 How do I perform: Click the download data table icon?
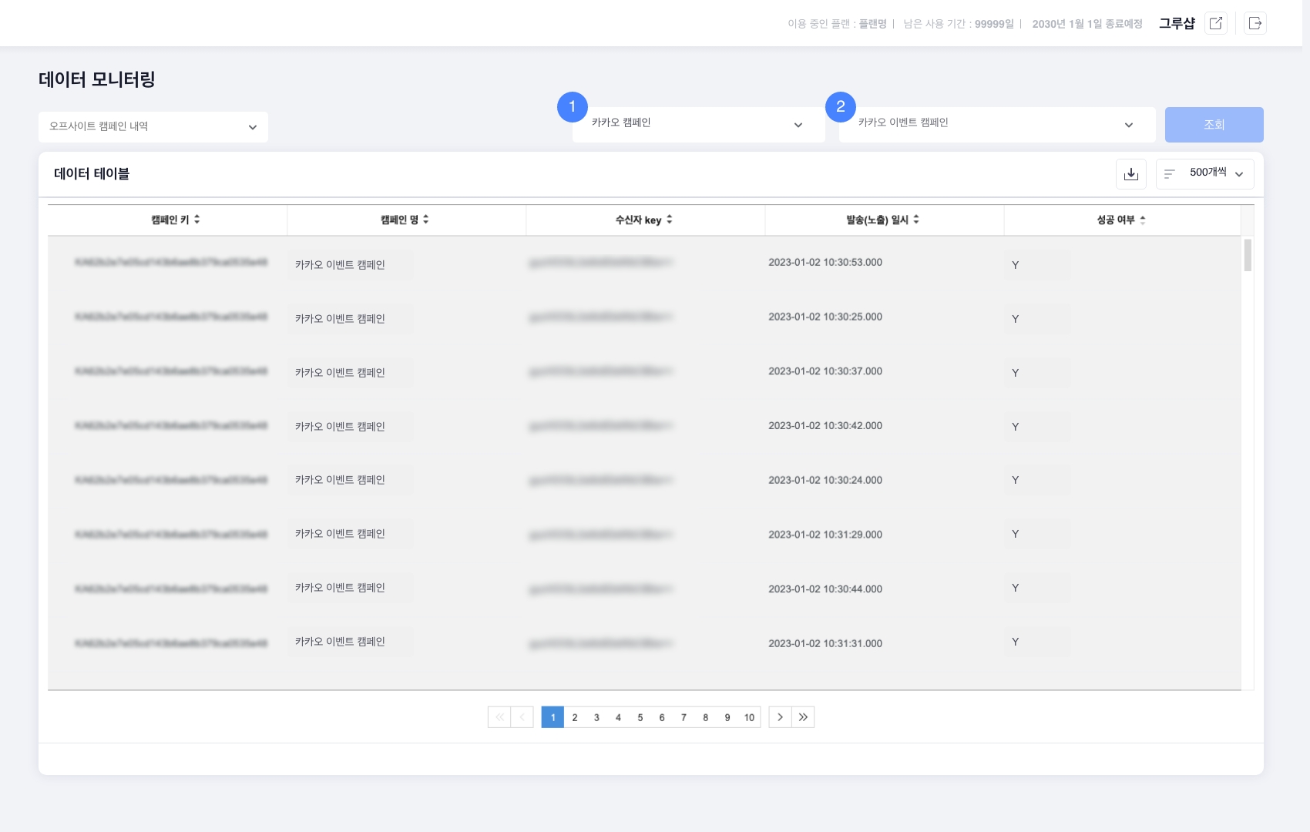point(1130,174)
